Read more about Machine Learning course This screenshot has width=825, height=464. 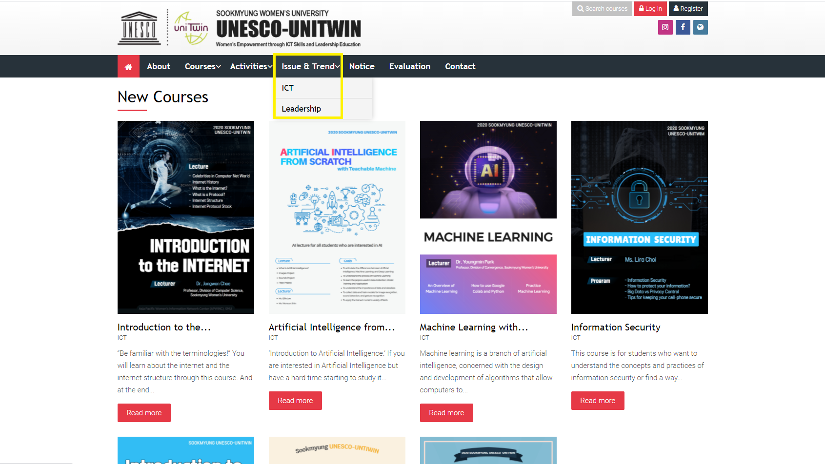[446, 413]
